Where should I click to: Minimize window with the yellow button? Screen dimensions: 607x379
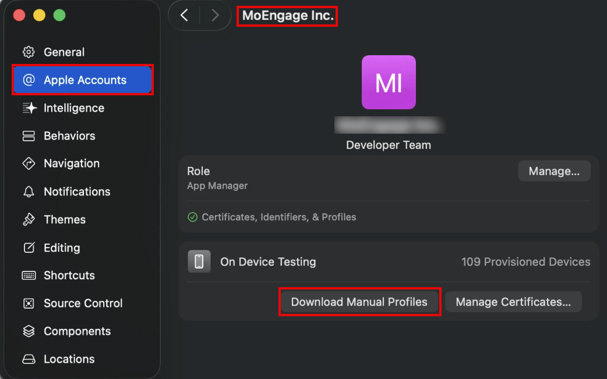pos(39,16)
